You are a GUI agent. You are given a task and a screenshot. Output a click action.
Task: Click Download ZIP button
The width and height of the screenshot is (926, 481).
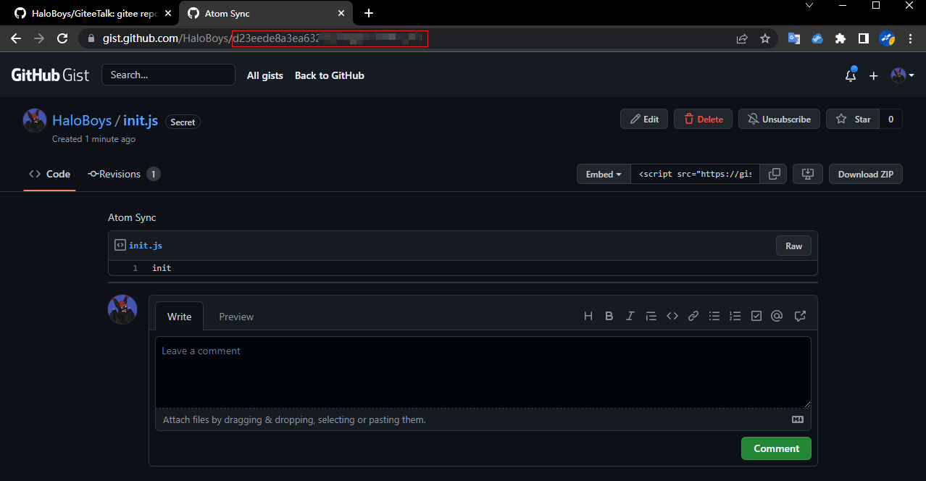tap(866, 174)
